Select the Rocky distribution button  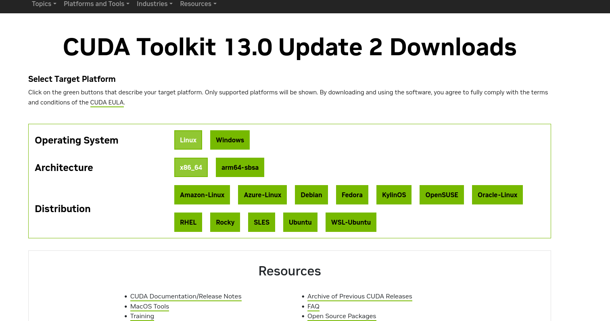tap(225, 222)
